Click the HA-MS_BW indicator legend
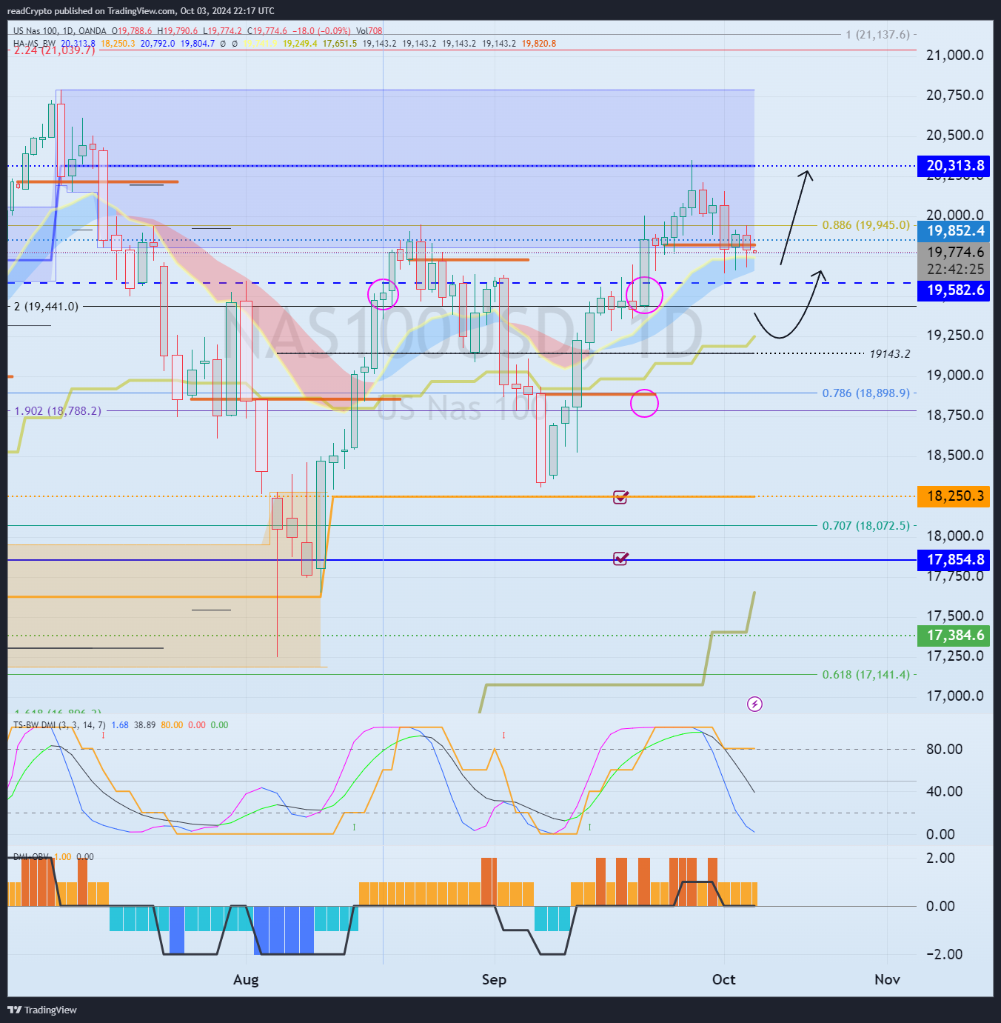1001x1023 pixels. point(34,44)
